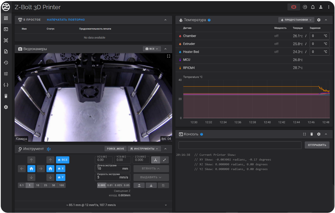Send console command with ОТПРАВИТЬ
Image resolution: width=335 pixels, height=213 pixels.
point(317,145)
